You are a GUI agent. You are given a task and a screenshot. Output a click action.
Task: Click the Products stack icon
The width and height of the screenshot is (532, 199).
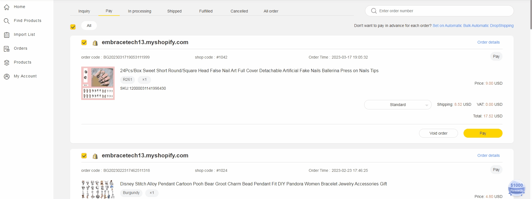coord(7,63)
